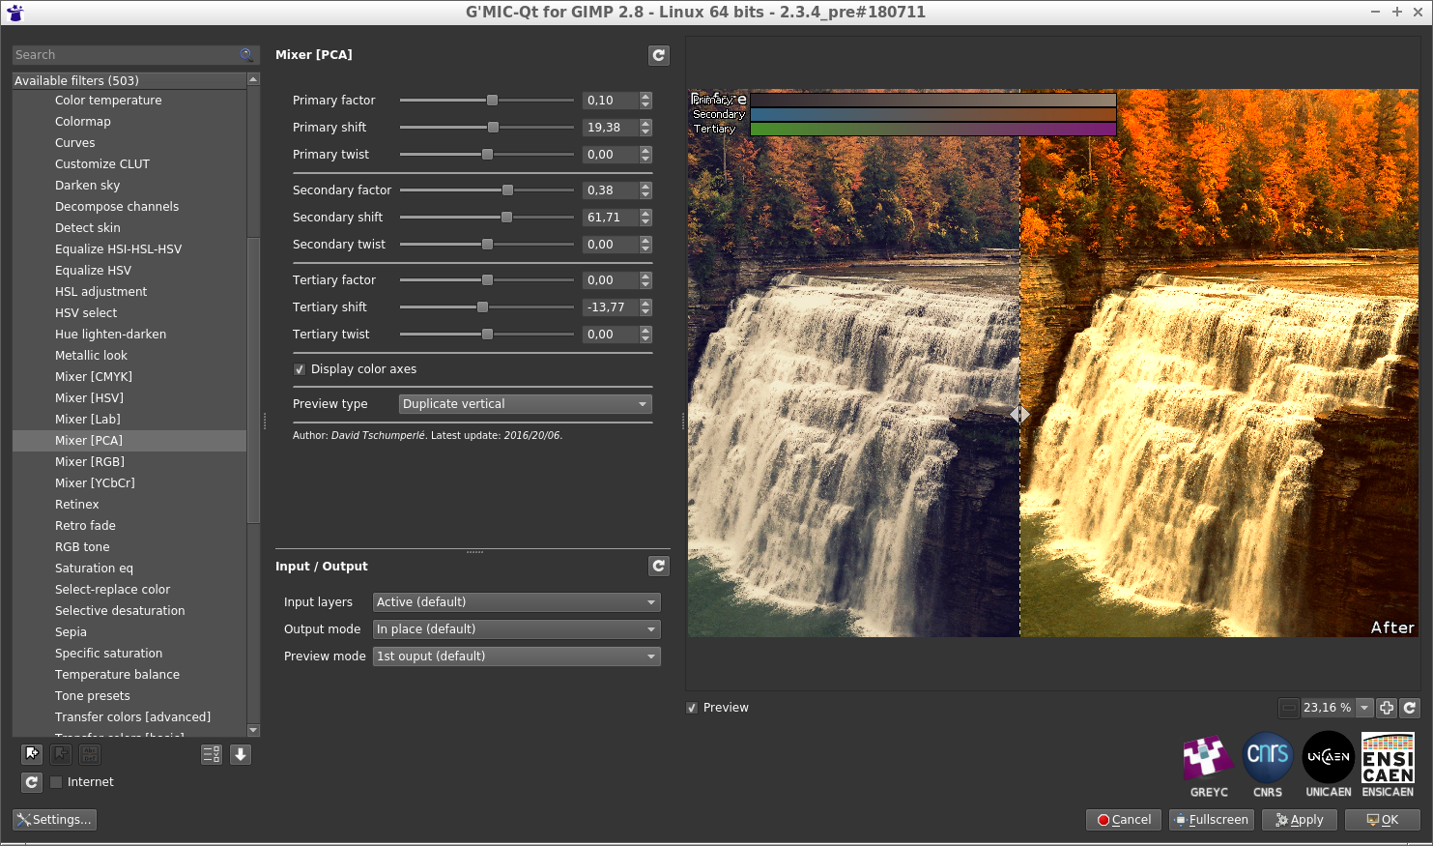Reset Mixer [PCA] parameters to defaults
Screen dimensions: 1433x846
[x=658, y=55]
